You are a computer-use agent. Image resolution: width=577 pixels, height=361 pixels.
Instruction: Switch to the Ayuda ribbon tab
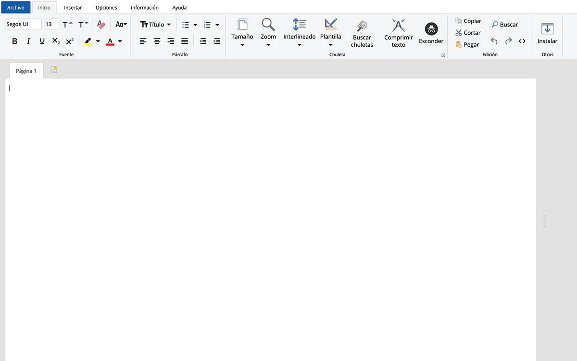click(179, 8)
